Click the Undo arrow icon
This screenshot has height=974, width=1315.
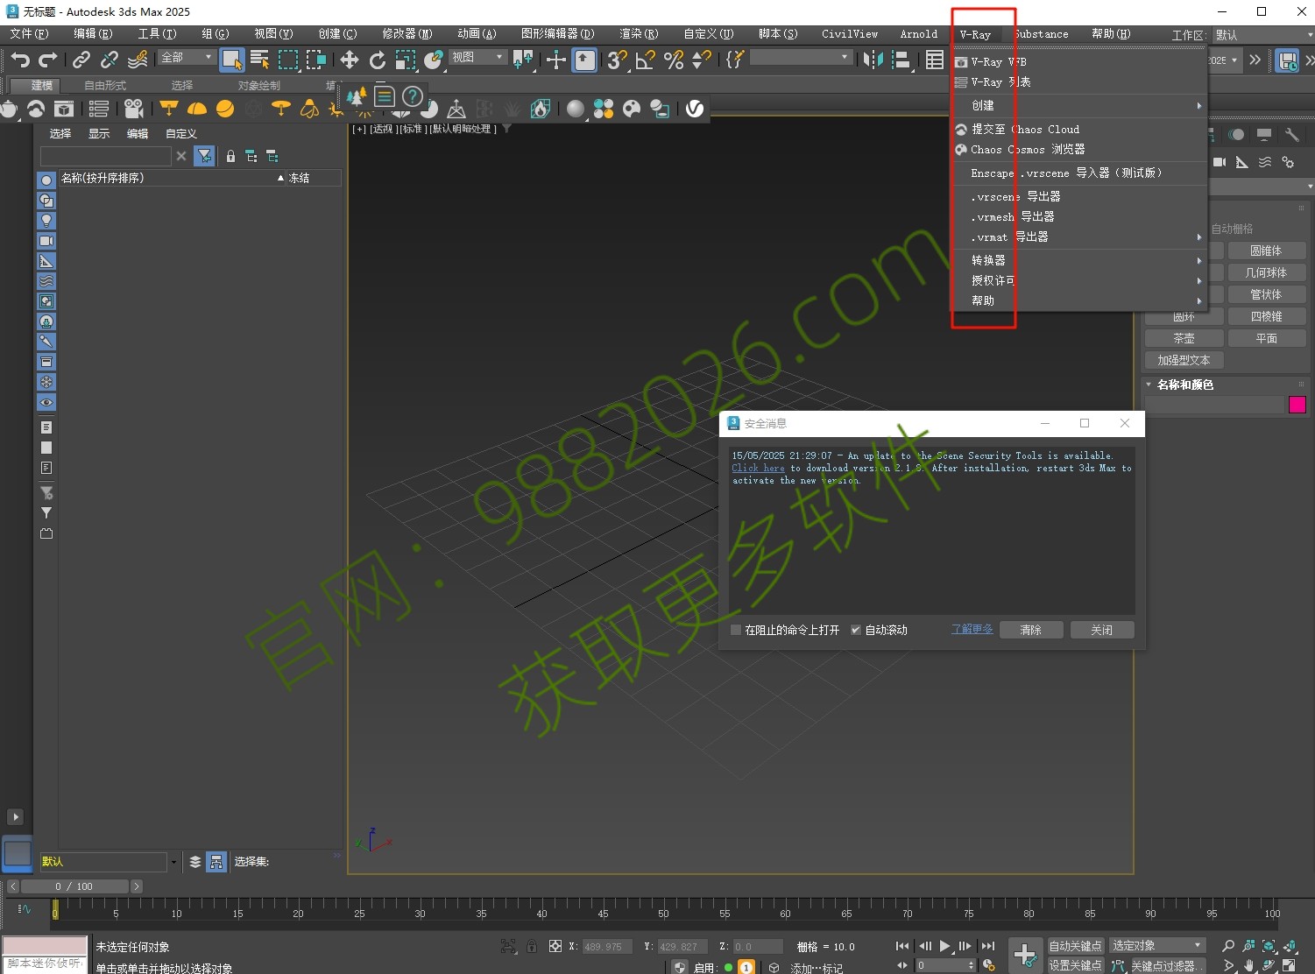[x=20, y=60]
